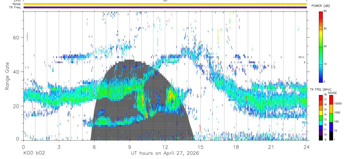Select the 15 tick on the TX FRQ scale
The width and height of the screenshot is (345, 159).
tap(325, 110)
